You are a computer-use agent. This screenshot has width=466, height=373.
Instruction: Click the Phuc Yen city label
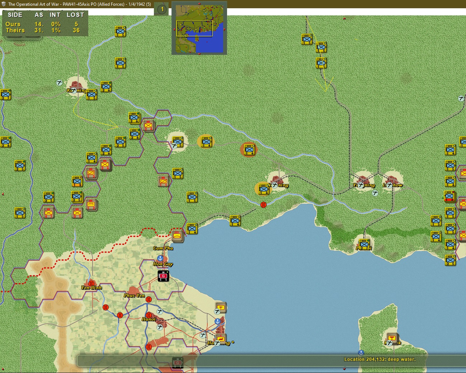135,296
